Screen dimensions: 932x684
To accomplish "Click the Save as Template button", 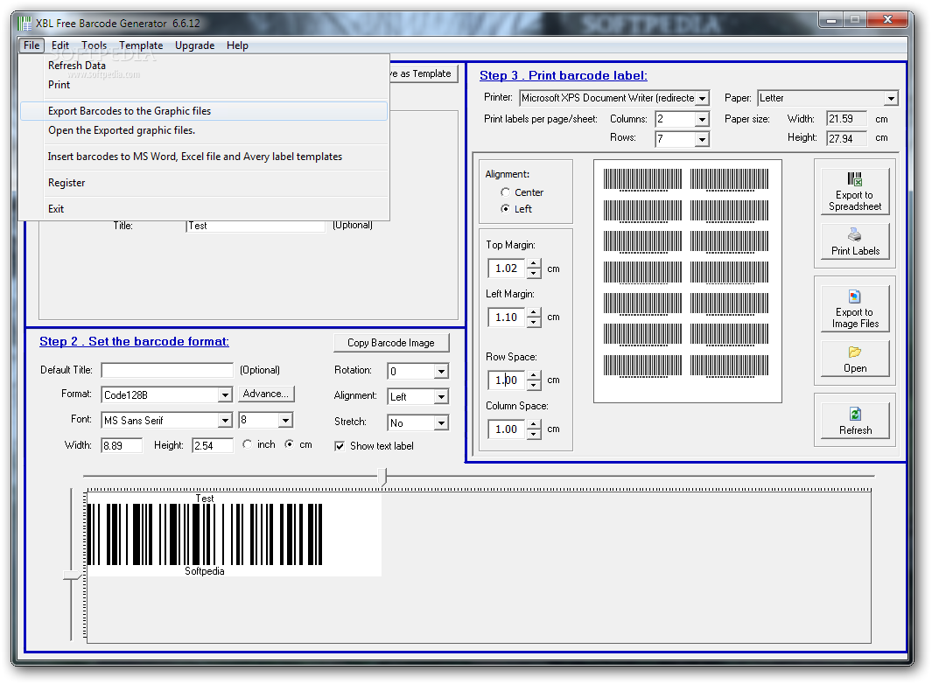I will pos(424,73).
